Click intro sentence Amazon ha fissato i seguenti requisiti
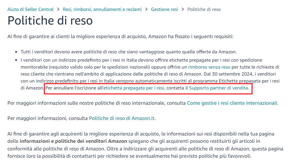The image size is (297, 162). coord(191,36)
